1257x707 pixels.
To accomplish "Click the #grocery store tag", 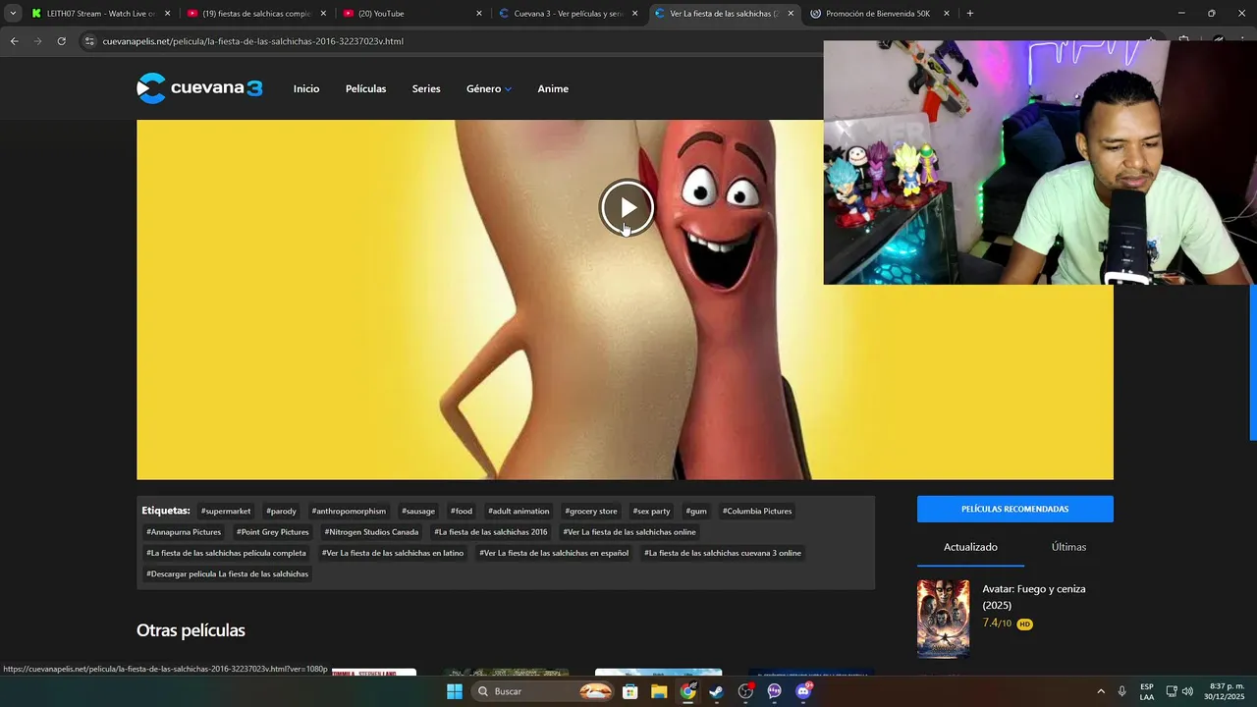I will click(x=591, y=511).
